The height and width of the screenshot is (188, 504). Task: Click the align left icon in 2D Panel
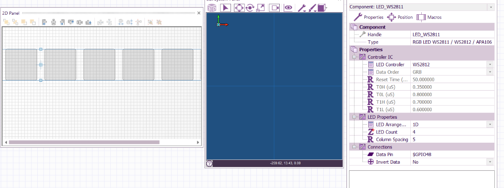45,22
